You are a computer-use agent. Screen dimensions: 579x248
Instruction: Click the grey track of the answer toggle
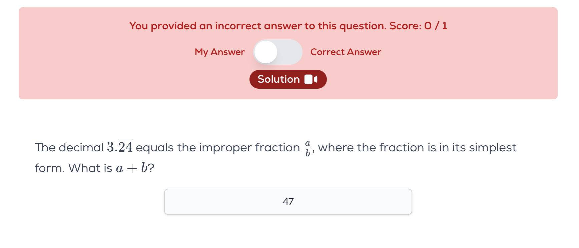coord(290,52)
